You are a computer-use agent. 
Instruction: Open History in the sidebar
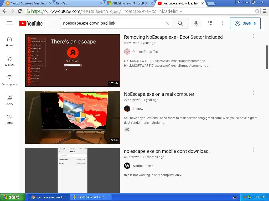(9, 119)
